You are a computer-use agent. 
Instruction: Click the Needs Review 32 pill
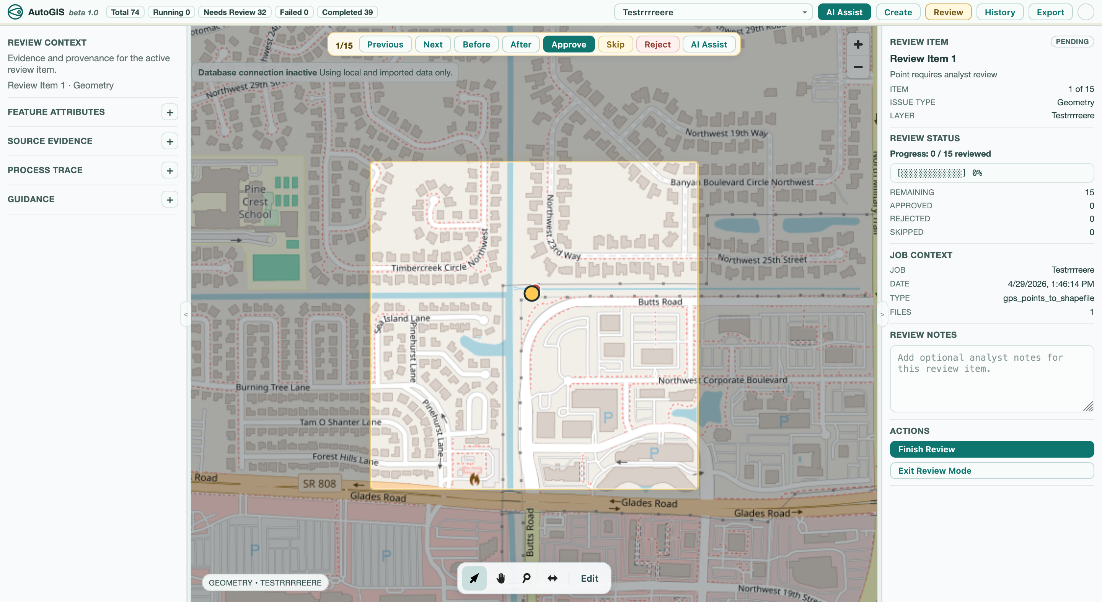point(235,12)
